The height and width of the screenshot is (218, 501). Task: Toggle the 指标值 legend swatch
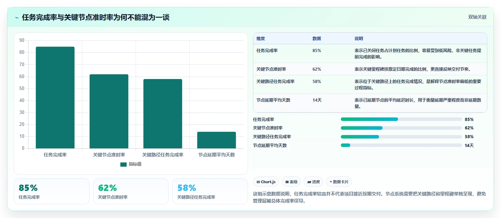(123, 165)
